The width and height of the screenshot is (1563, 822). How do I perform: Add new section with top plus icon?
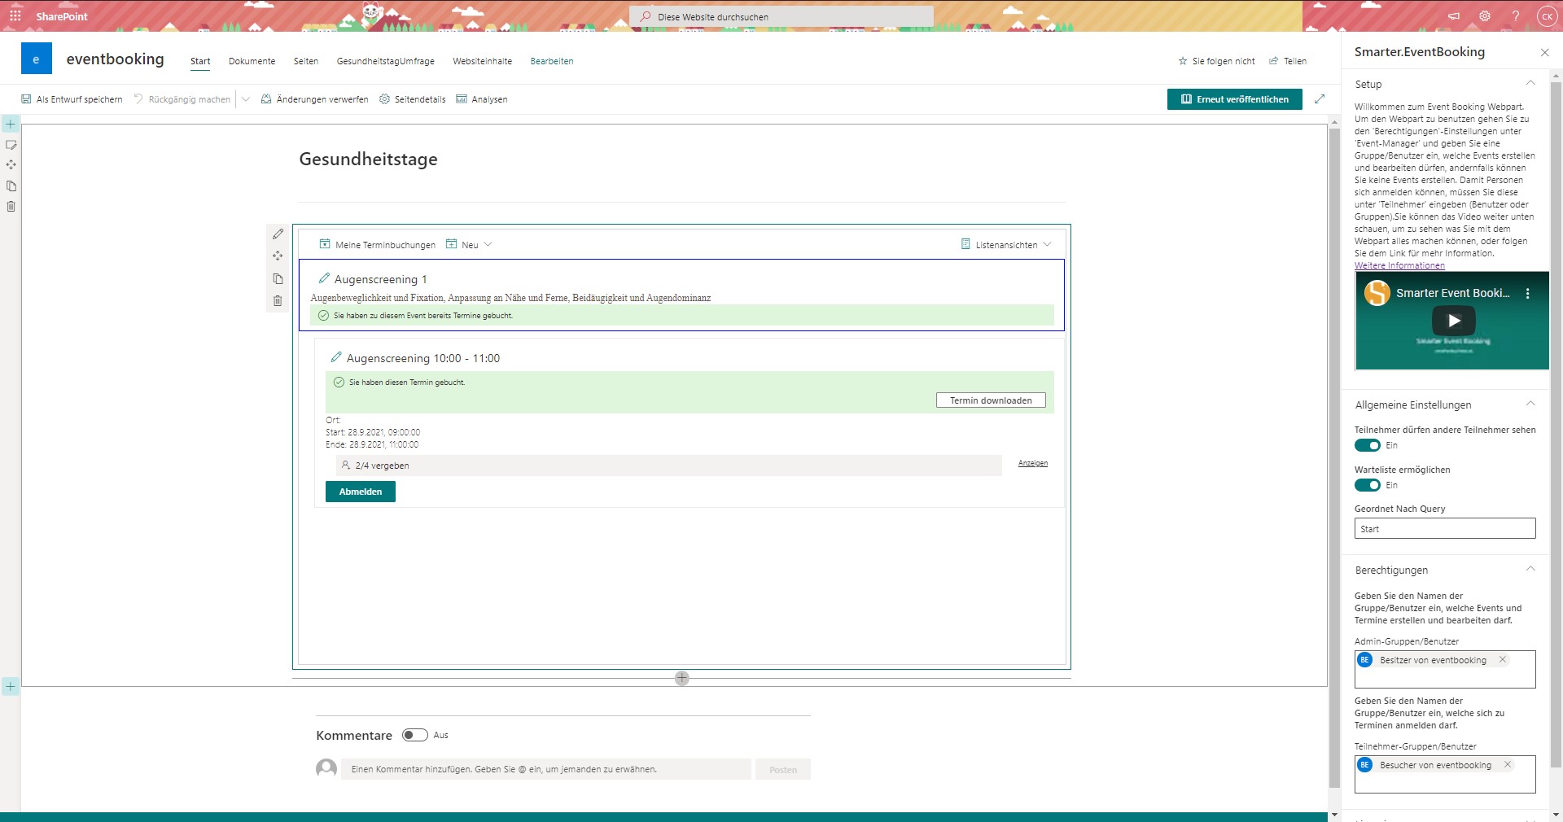click(x=11, y=124)
